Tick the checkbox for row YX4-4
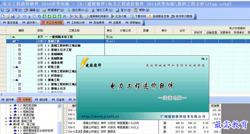The width and height of the screenshot is (250, 134). tap(65, 123)
